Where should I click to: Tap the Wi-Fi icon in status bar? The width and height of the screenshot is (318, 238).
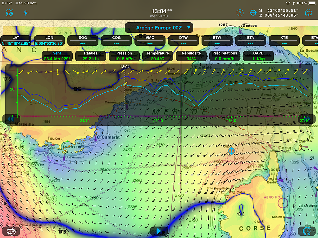(x=288, y=3)
